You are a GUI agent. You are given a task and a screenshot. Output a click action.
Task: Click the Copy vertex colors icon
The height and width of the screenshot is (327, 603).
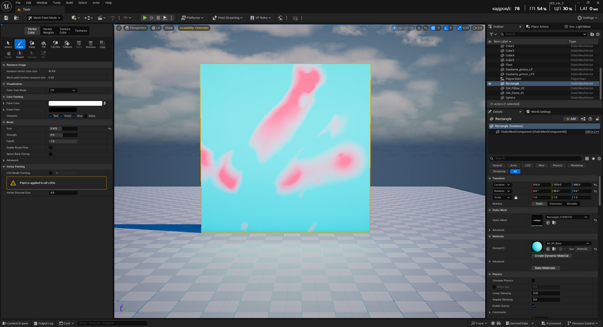click(103, 44)
